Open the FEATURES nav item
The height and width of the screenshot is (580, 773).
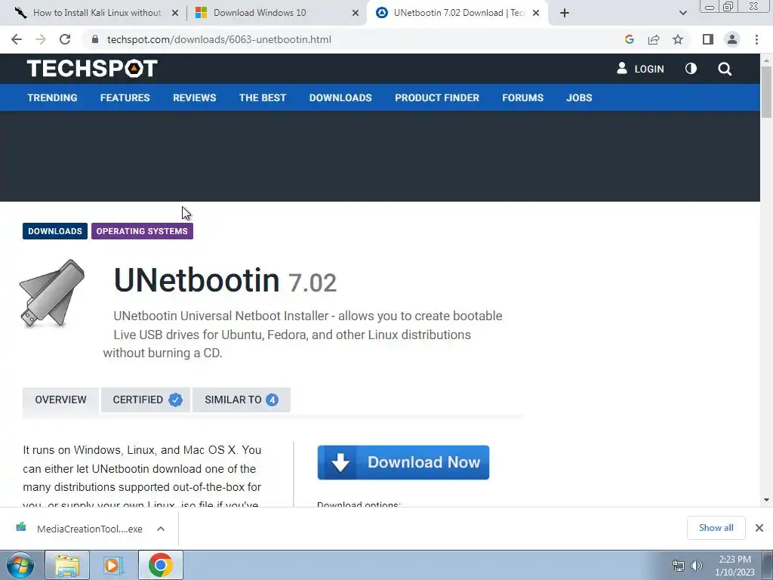click(125, 97)
